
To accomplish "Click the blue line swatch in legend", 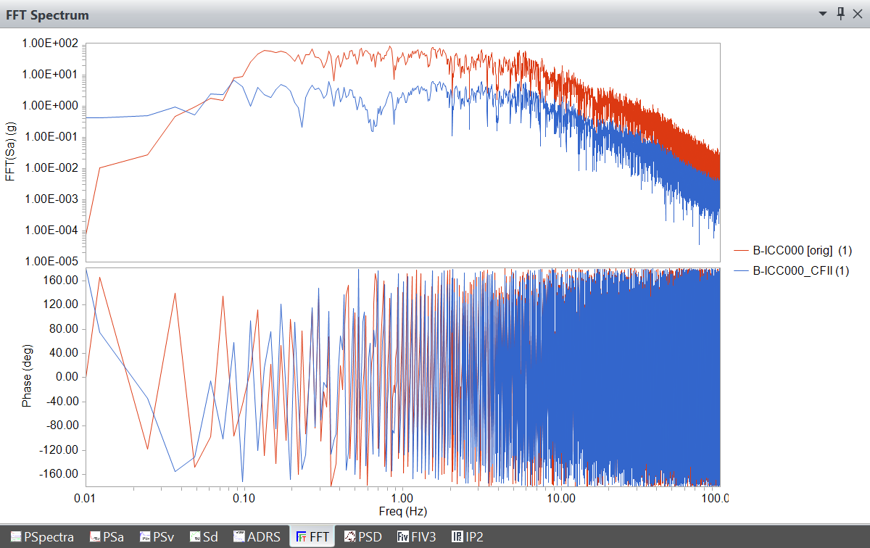I will pos(741,270).
